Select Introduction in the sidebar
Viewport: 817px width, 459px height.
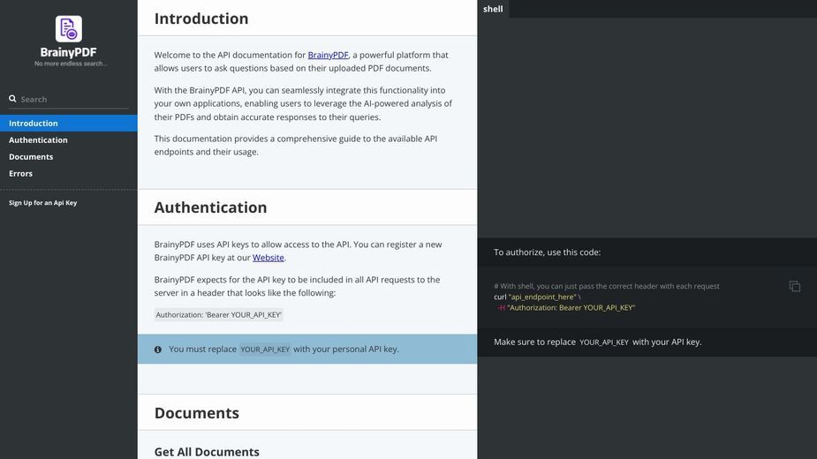tap(69, 123)
